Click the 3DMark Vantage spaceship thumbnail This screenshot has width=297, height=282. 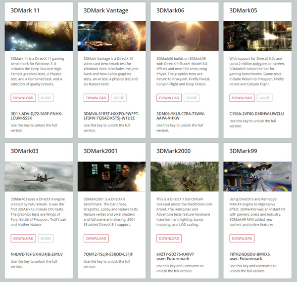pos(112,36)
